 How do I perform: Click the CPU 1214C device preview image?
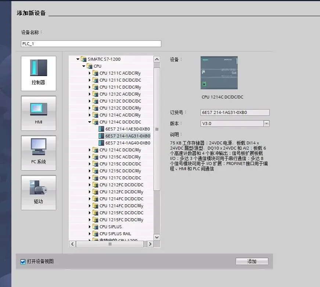[219, 73]
